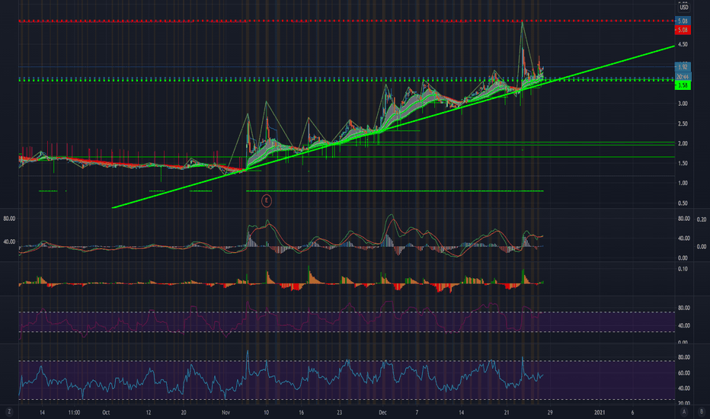
Task: Click the B button at the bottom right
Action: [702, 411]
